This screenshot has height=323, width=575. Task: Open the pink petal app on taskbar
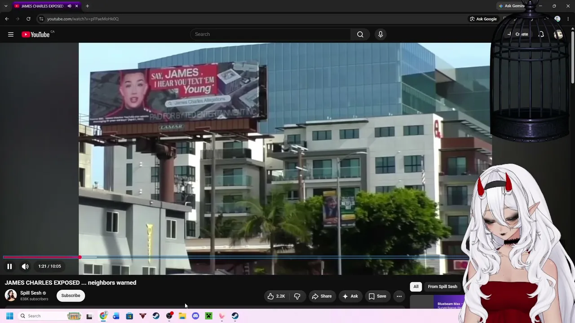tap(222, 316)
